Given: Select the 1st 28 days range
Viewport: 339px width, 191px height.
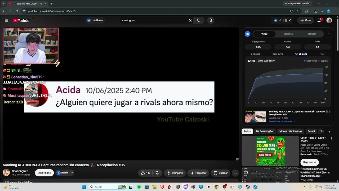Looking at the screenshot, I should (x=301, y=54).
